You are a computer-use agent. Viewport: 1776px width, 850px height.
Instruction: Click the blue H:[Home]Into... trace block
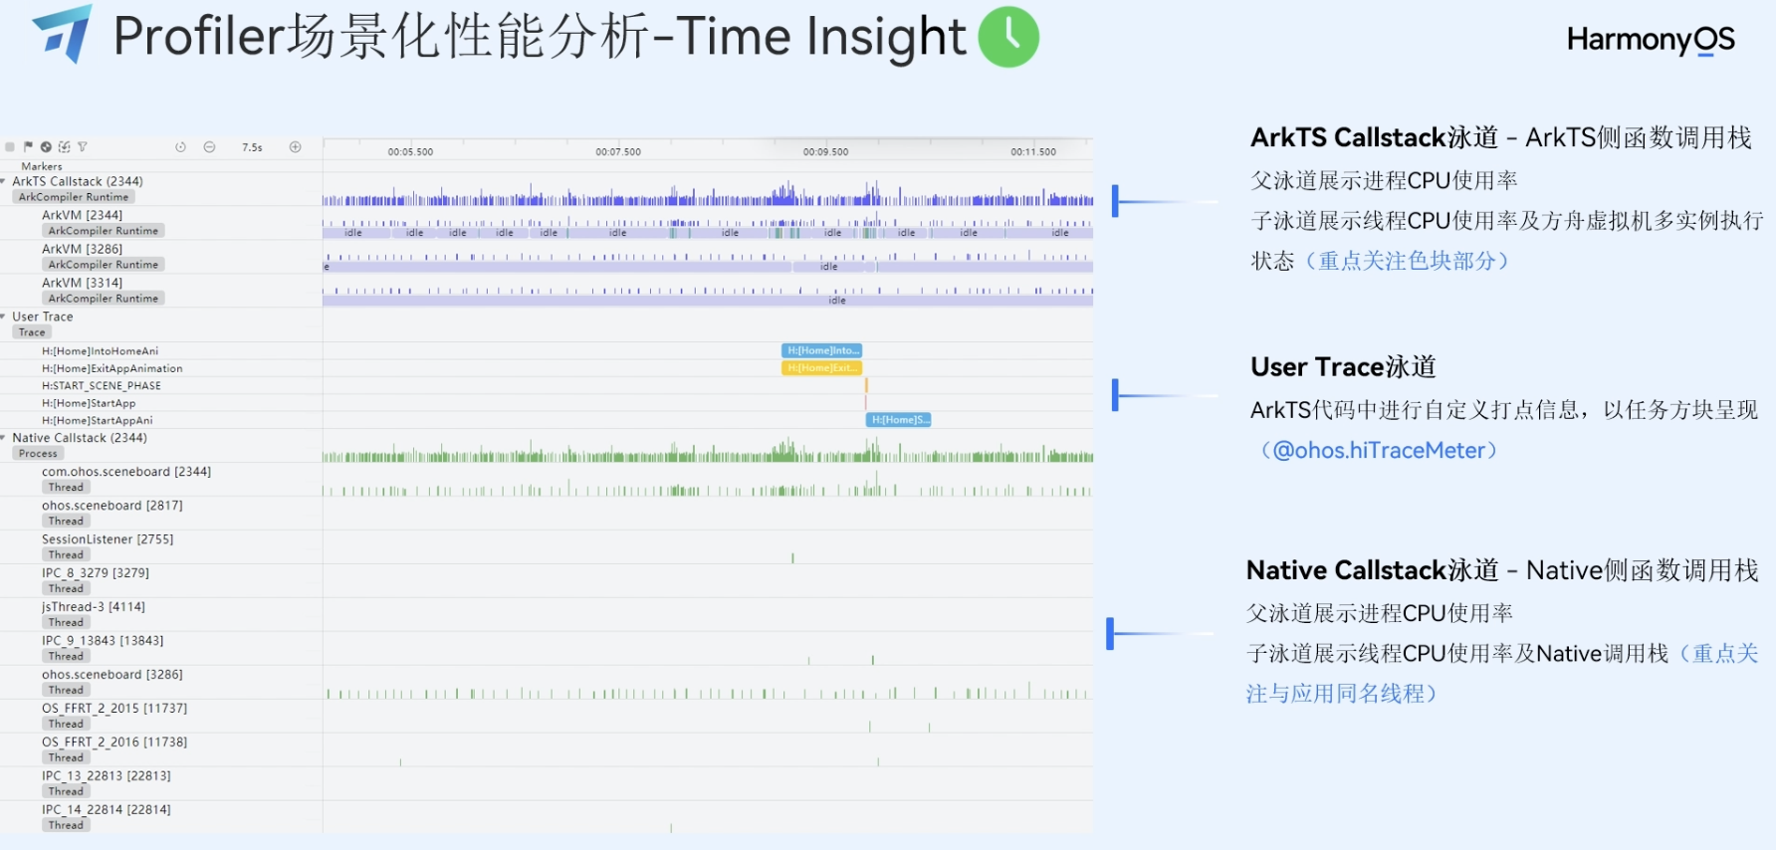[822, 350]
